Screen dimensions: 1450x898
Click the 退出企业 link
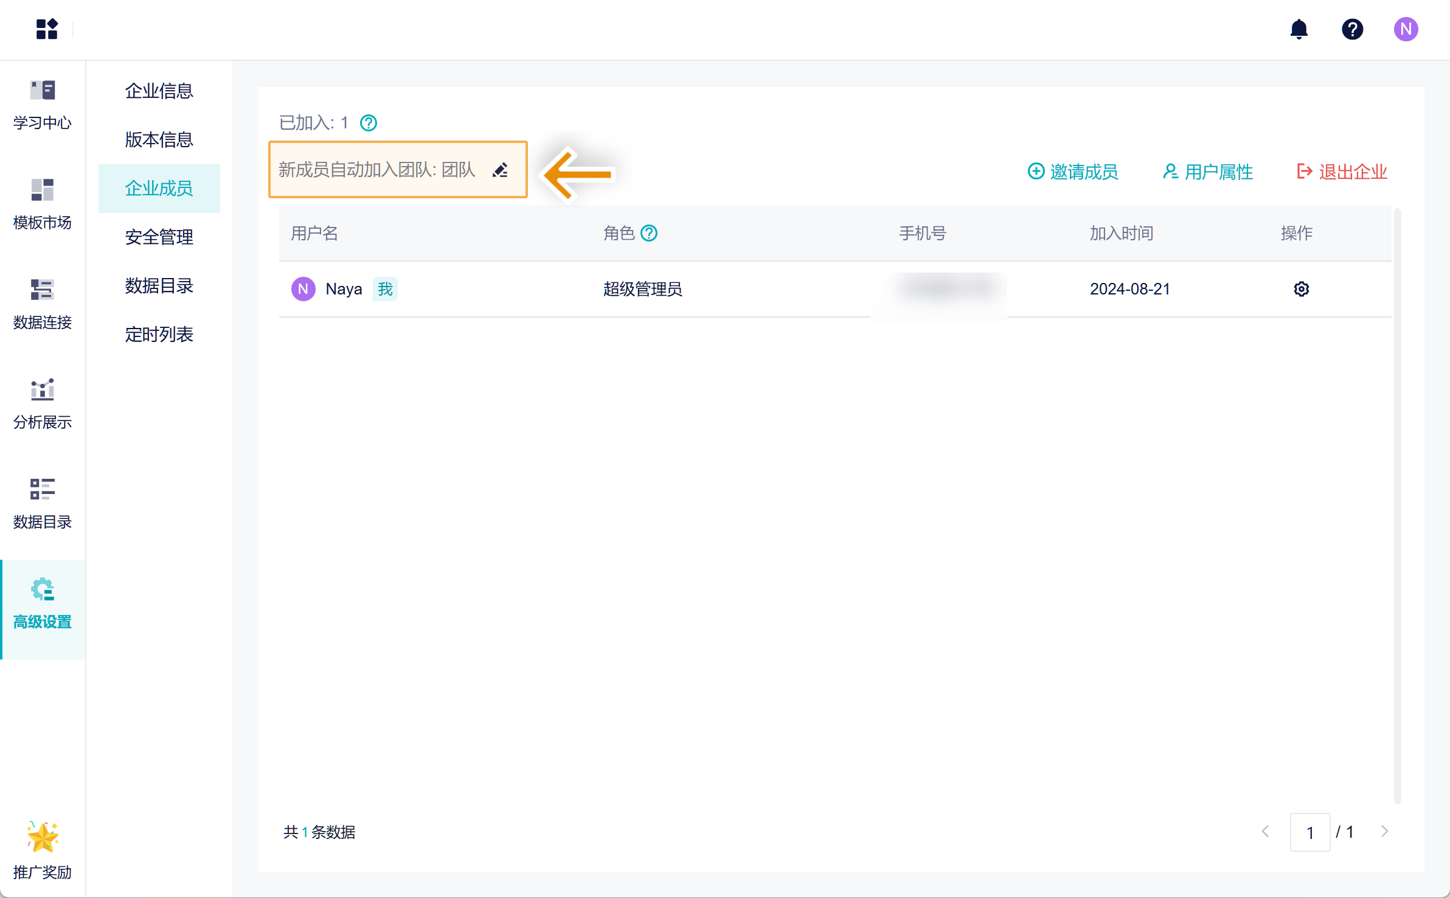[1342, 172]
